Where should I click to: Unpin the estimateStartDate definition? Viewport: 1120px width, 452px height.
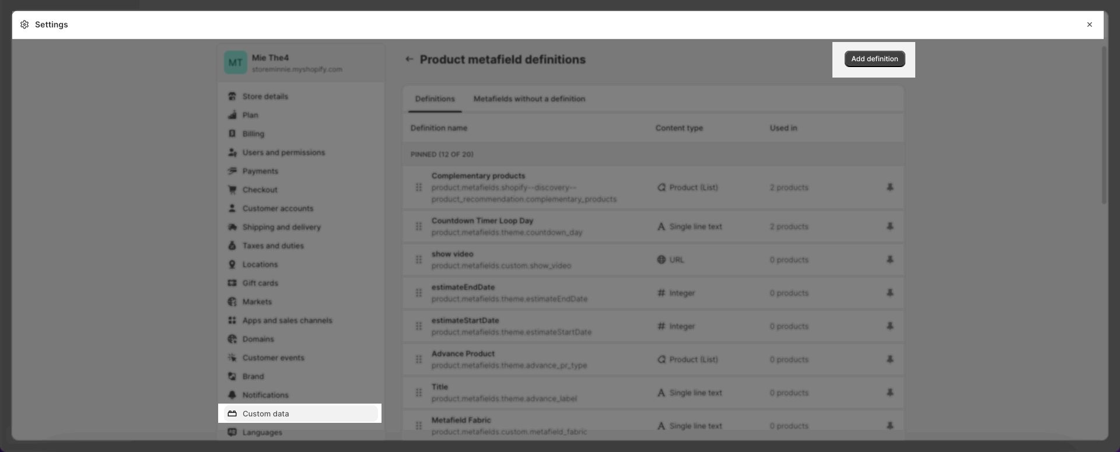[890, 326]
